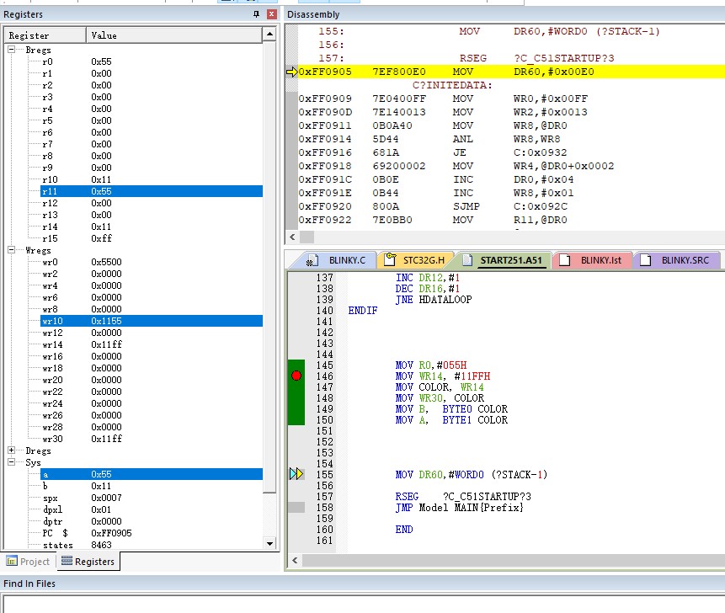Select the dptr register row
Image resolution: width=725 pixels, height=613 pixels.
52,521
